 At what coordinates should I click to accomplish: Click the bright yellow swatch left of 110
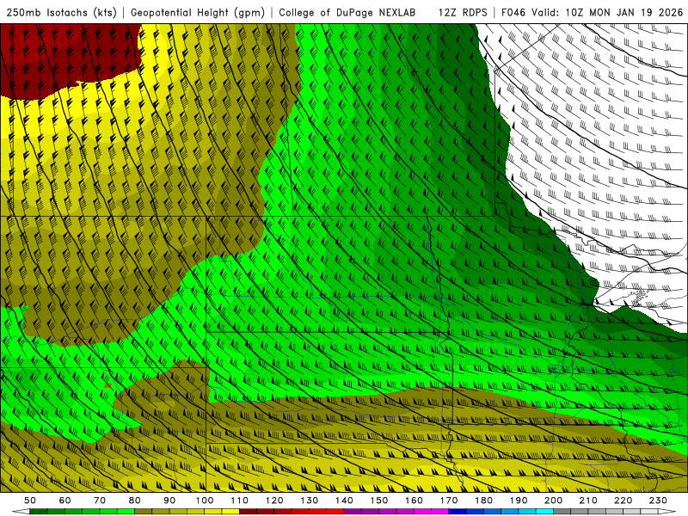click(x=230, y=512)
